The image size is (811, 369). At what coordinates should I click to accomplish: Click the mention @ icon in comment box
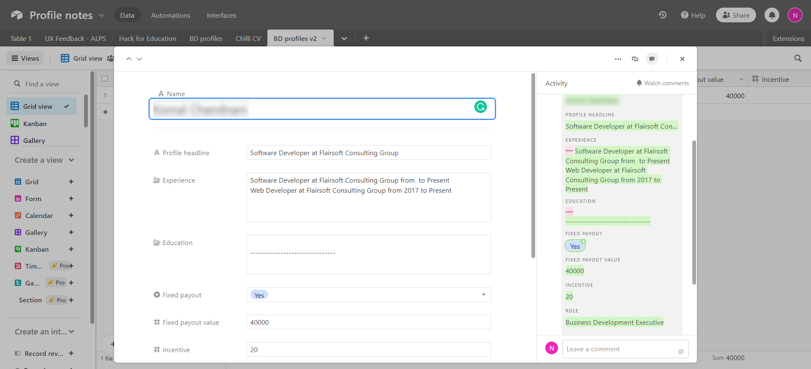pyautogui.click(x=681, y=351)
